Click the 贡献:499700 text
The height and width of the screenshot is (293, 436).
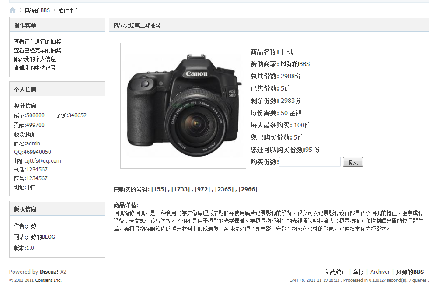29,125
